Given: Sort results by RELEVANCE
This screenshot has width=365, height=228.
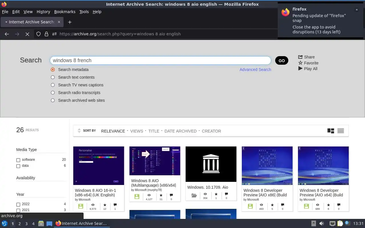Looking at the screenshot, I should click(x=113, y=131).
